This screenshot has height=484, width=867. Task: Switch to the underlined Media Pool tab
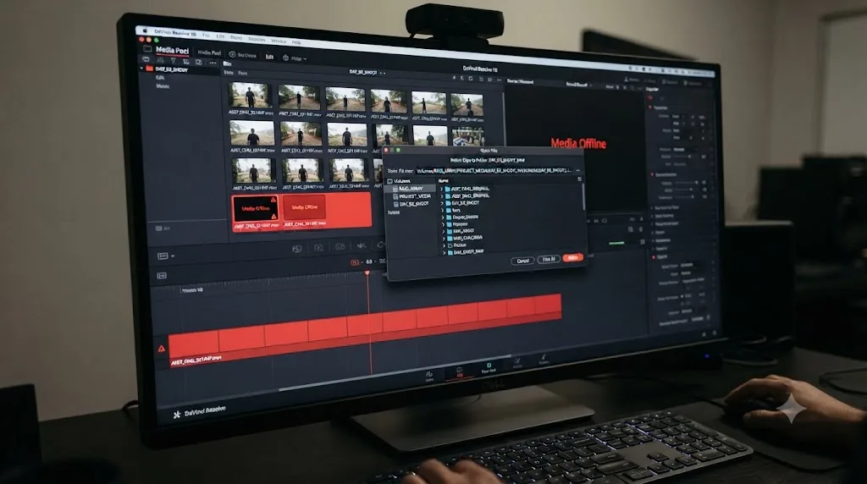coord(172,50)
